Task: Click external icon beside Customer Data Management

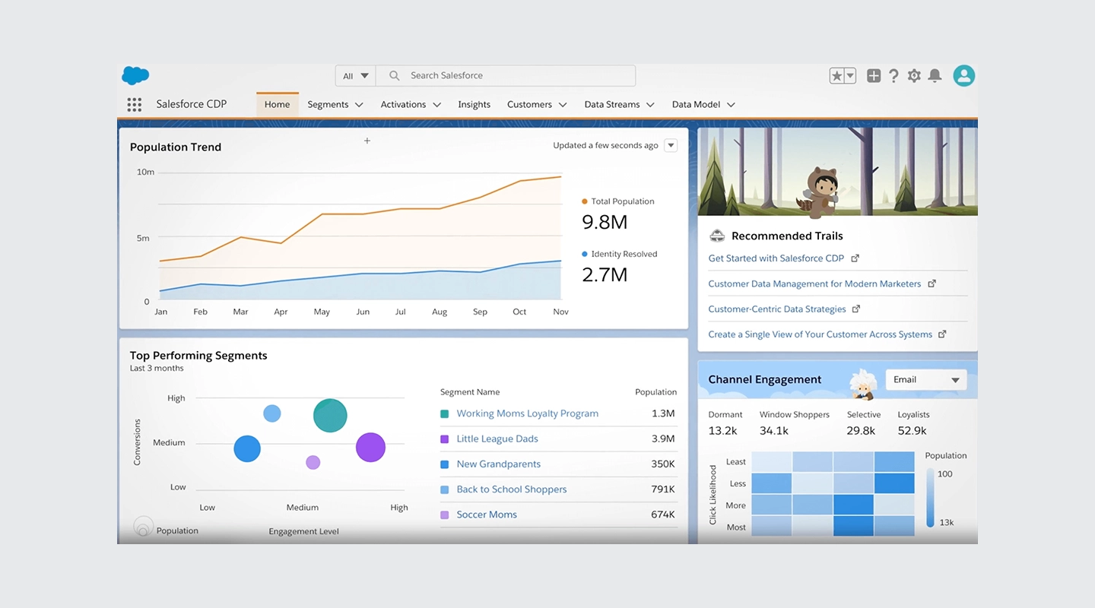Action: (932, 283)
